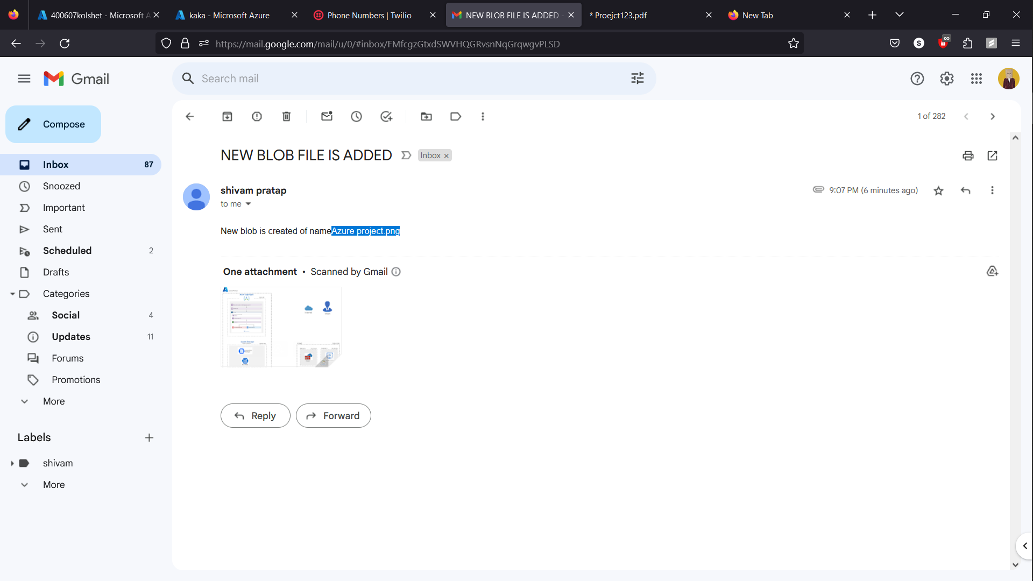Collapse the Categories section
This screenshot has width=1033, height=581.
pyautogui.click(x=12, y=294)
